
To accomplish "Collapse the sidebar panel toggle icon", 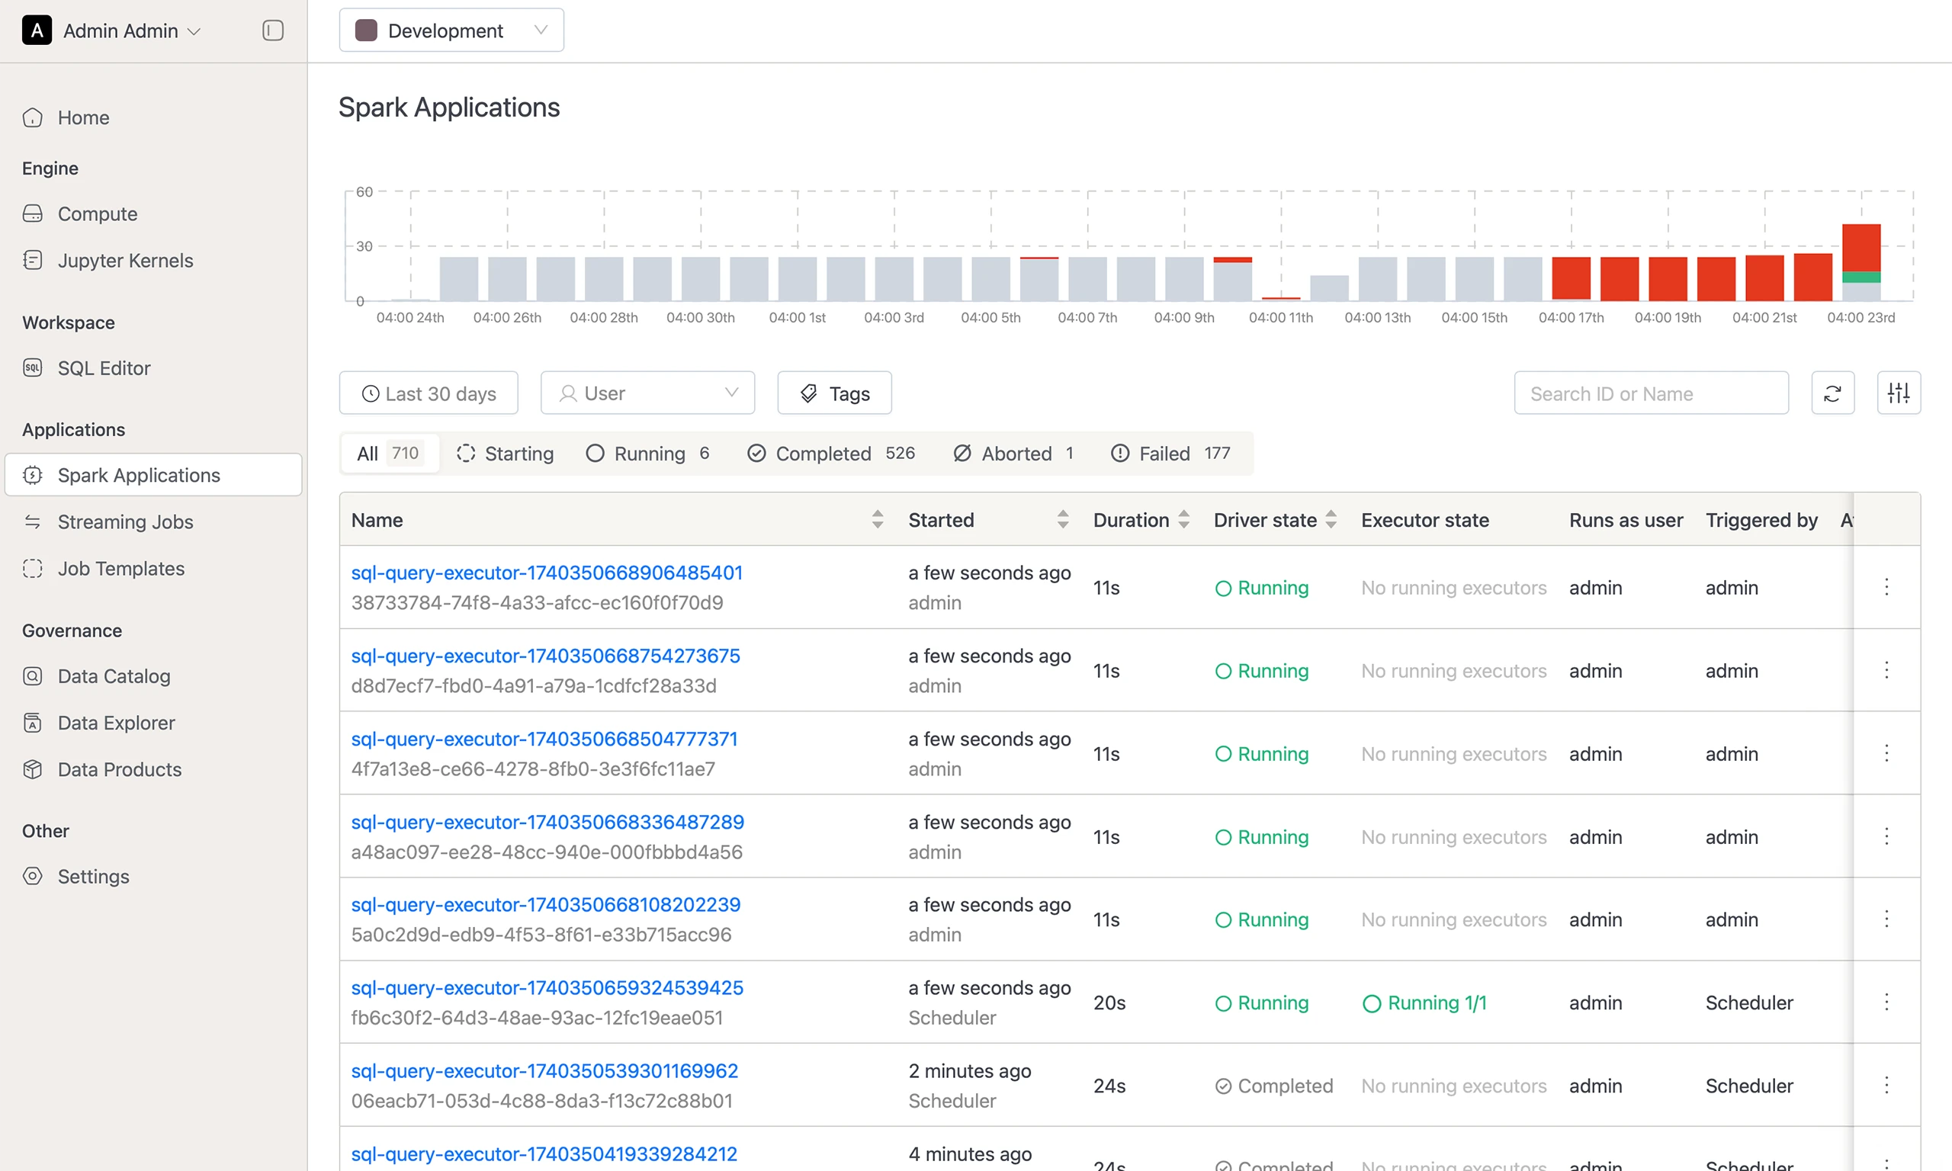I will [x=272, y=30].
